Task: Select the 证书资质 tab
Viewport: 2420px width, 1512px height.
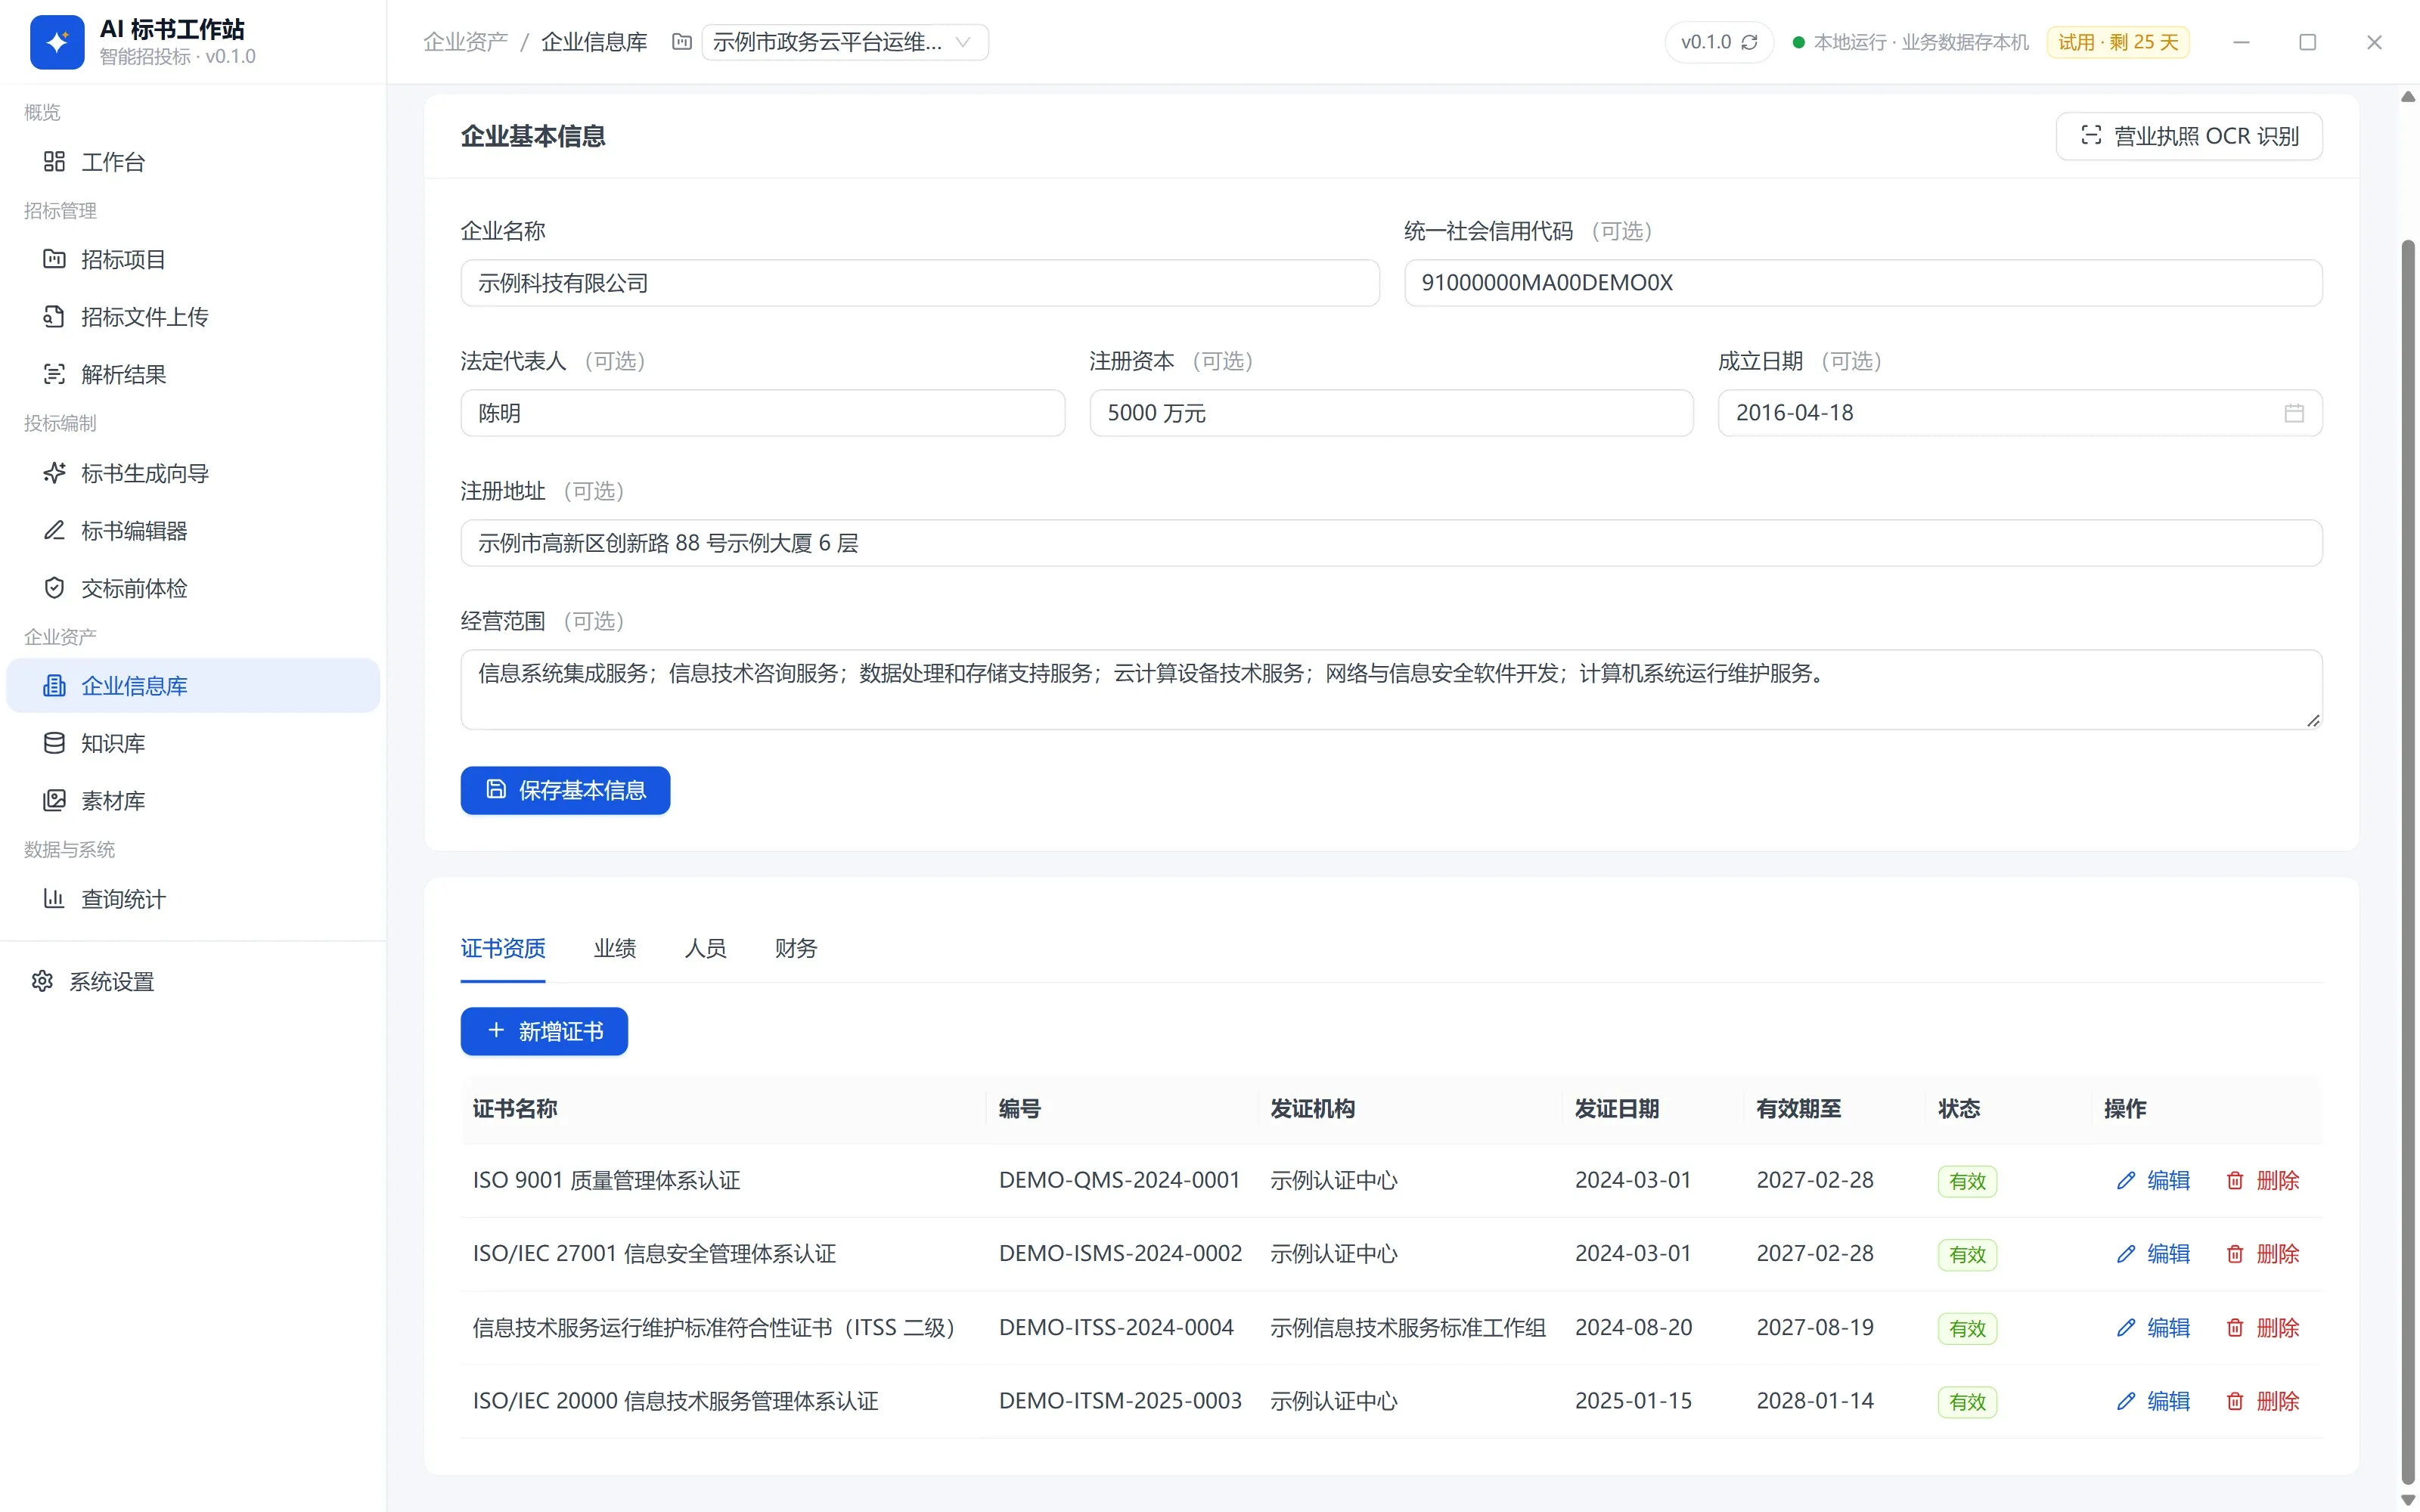Action: [x=503, y=948]
